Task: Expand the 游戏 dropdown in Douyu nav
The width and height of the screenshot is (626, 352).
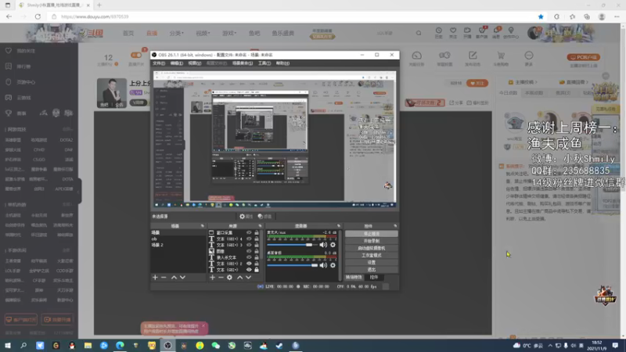Action: 228,33
